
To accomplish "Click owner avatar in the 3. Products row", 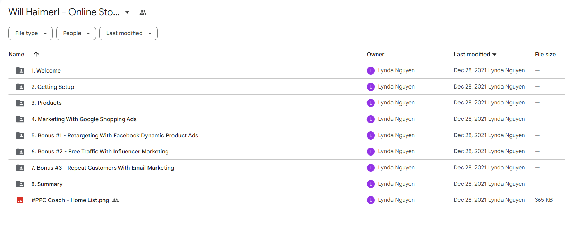I will [371, 103].
